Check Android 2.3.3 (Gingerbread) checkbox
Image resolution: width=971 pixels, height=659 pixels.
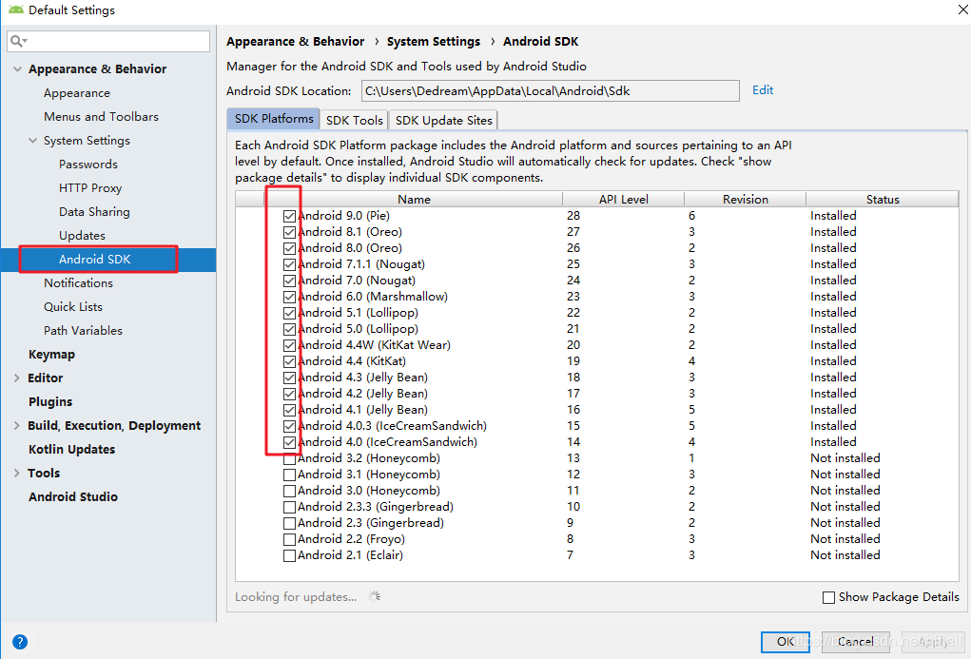[289, 507]
